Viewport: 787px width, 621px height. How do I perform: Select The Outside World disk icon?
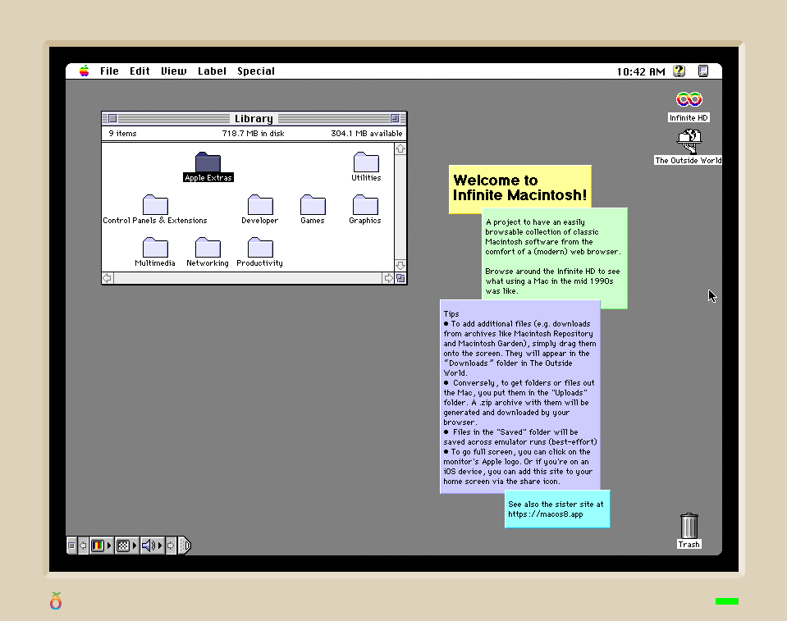click(689, 141)
